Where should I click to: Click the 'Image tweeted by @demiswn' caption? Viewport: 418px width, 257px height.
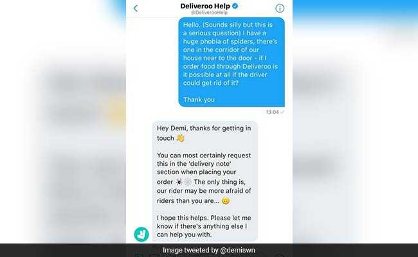pyautogui.click(x=209, y=251)
